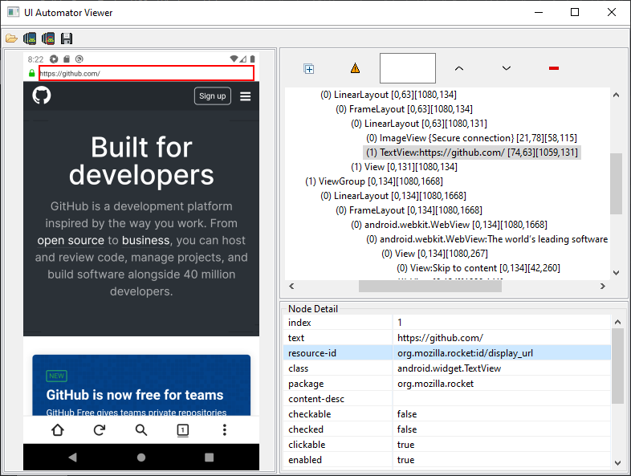The width and height of the screenshot is (631, 476).
Task: Click Node Detail scrollbar down arrow
Action: coord(617,462)
